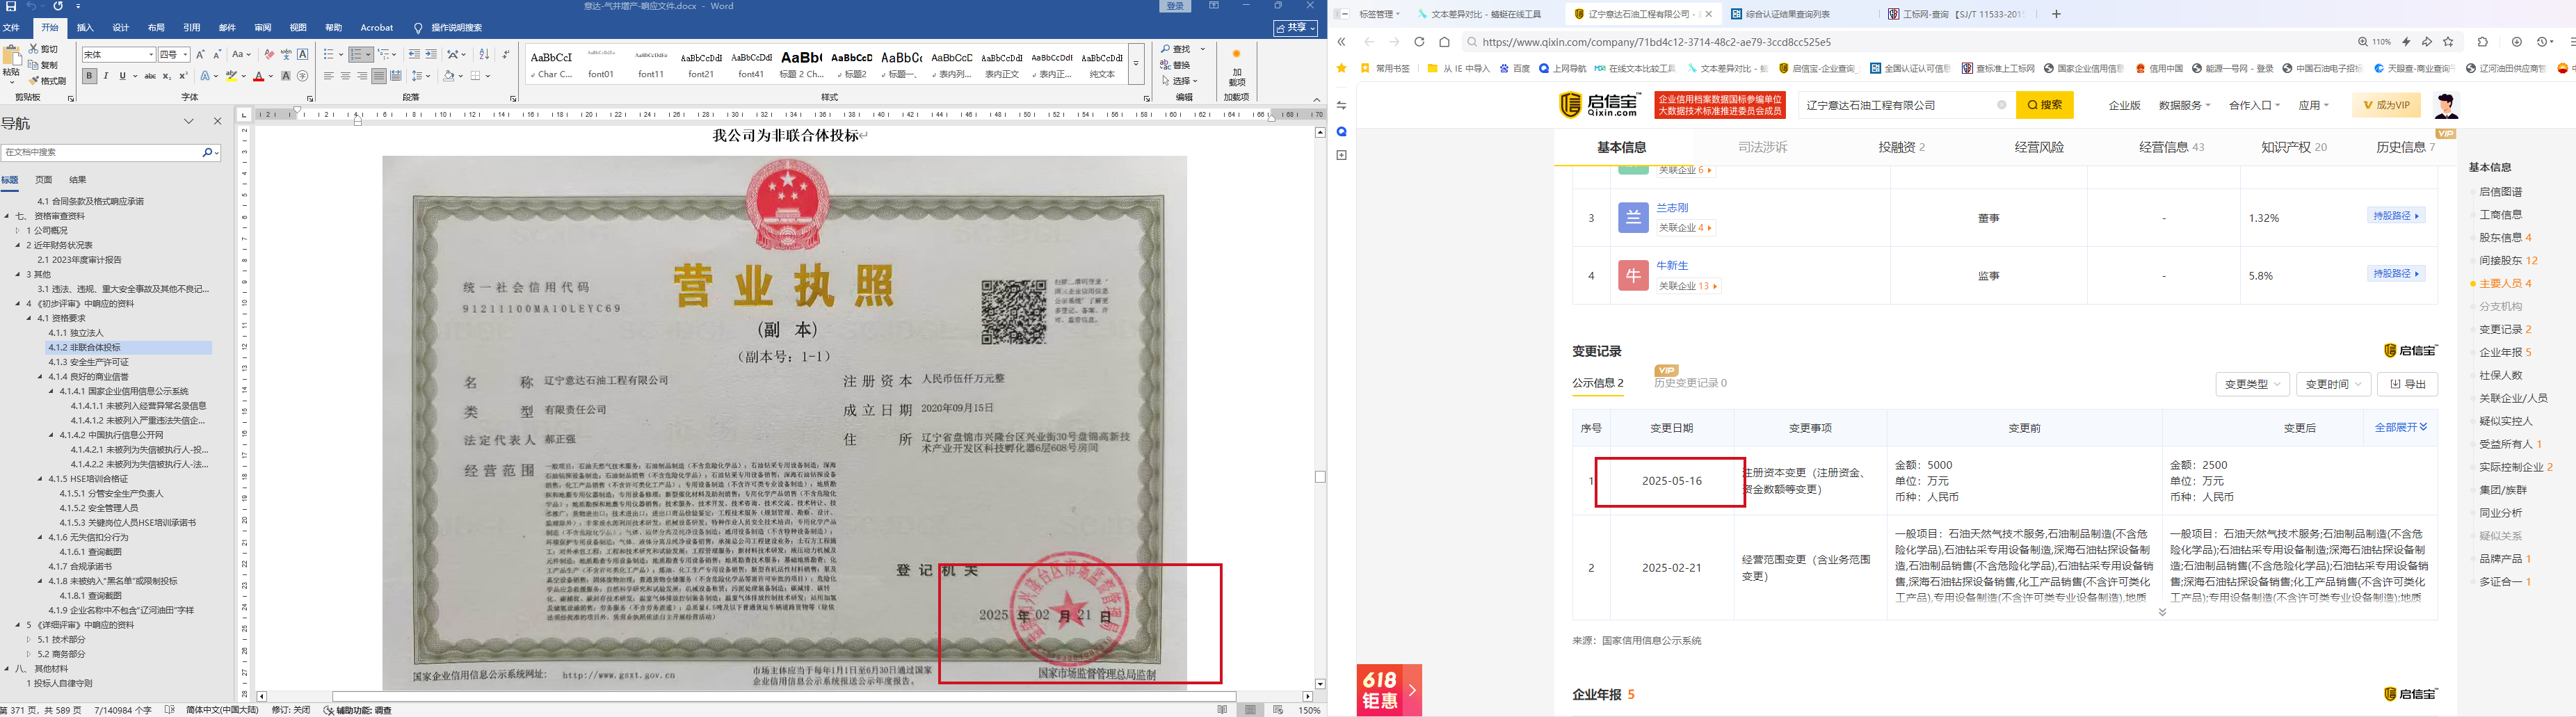
Task: Toggle subscript formatting
Action: click(167, 76)
